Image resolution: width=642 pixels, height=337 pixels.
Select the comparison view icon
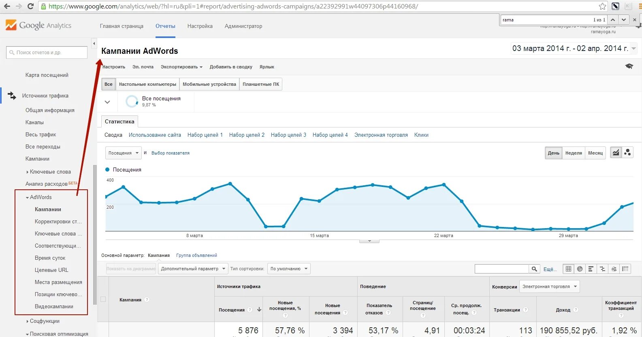click(x=602, y=269)
